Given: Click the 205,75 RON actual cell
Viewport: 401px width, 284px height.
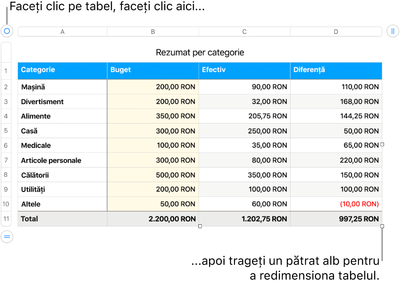Looking at the screenshot, I should [244, 116].
